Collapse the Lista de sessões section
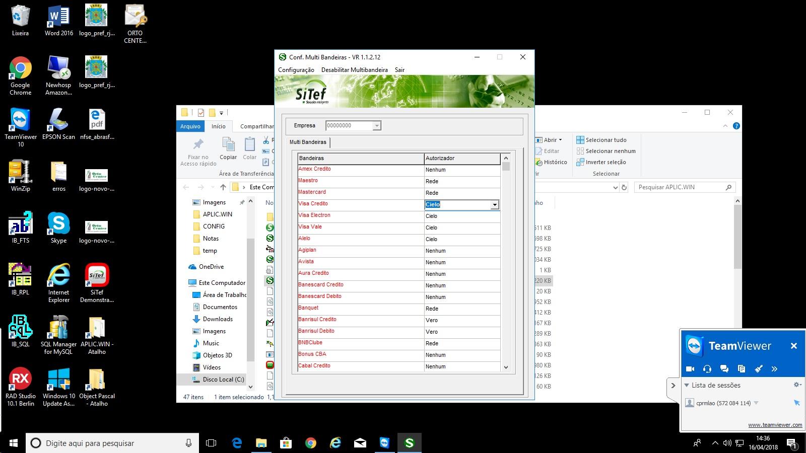806x453 pixels. pos(687,385)
